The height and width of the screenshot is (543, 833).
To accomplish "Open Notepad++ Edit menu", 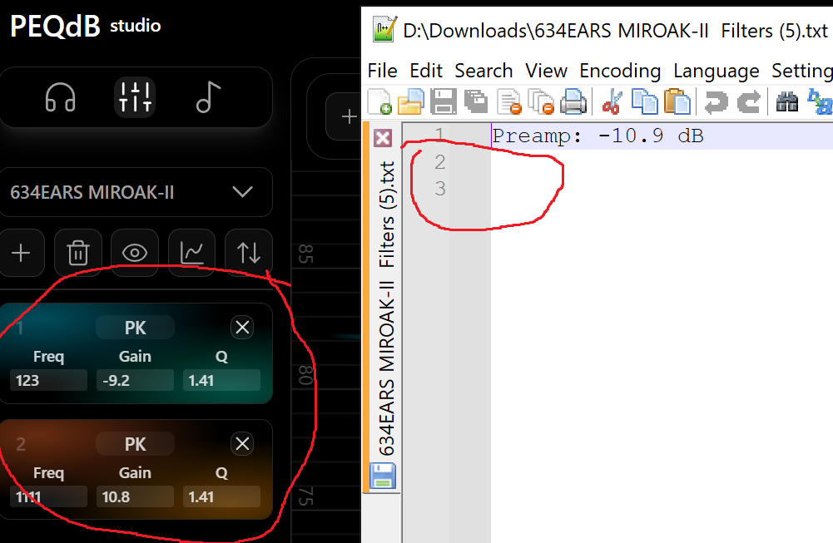I will point(425,71).
